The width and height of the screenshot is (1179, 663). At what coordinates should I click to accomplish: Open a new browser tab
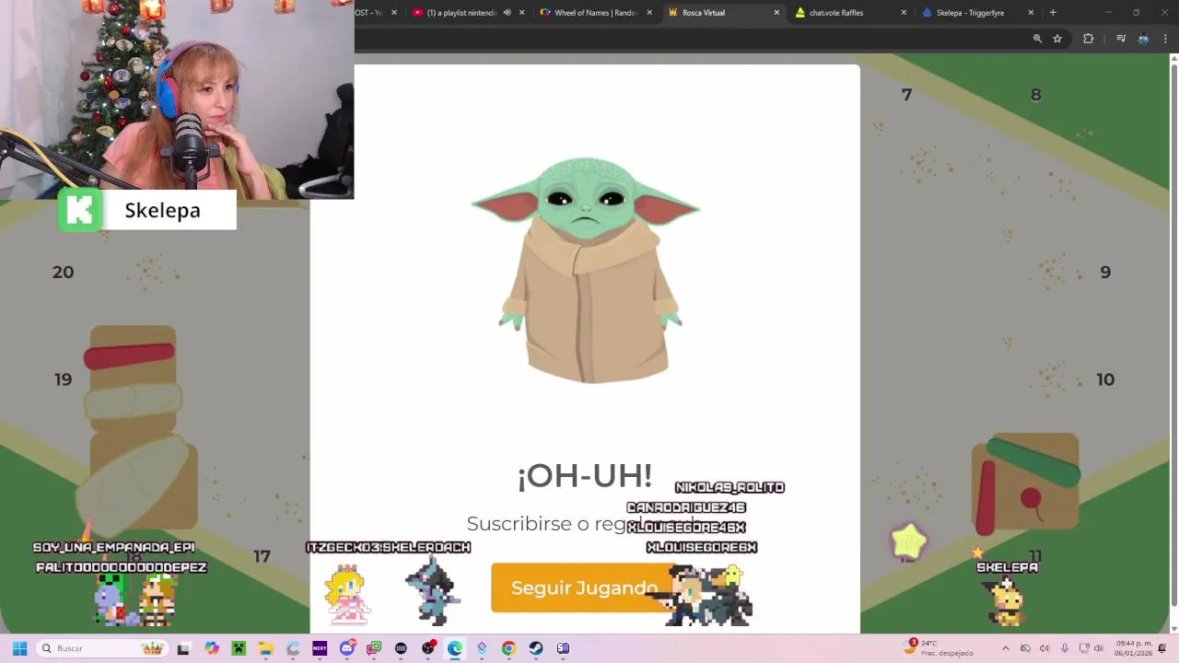coord(1053,13)
